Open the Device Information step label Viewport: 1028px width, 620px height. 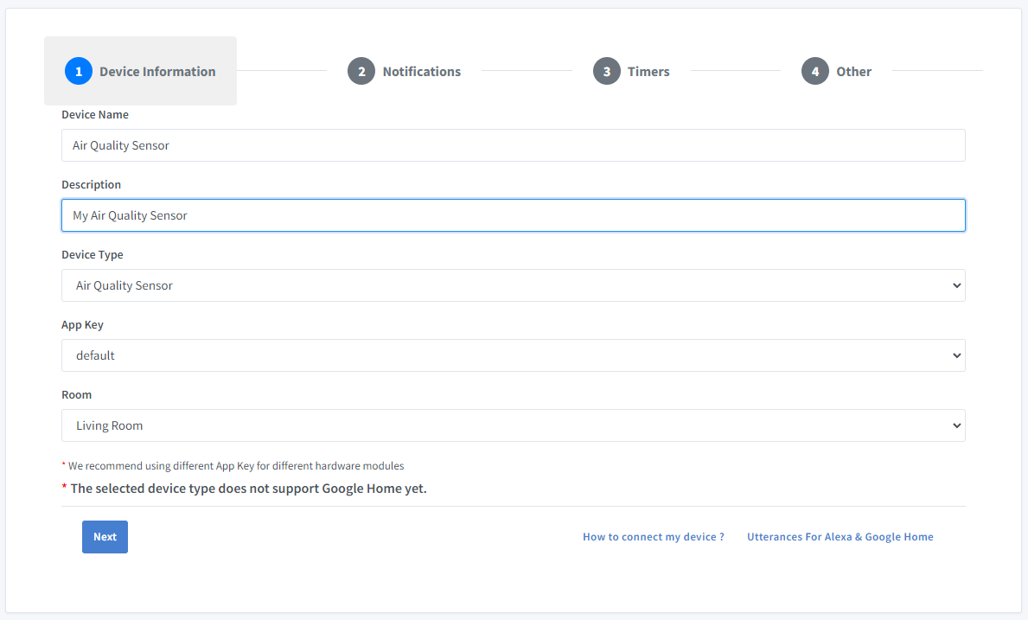(157, 72)
